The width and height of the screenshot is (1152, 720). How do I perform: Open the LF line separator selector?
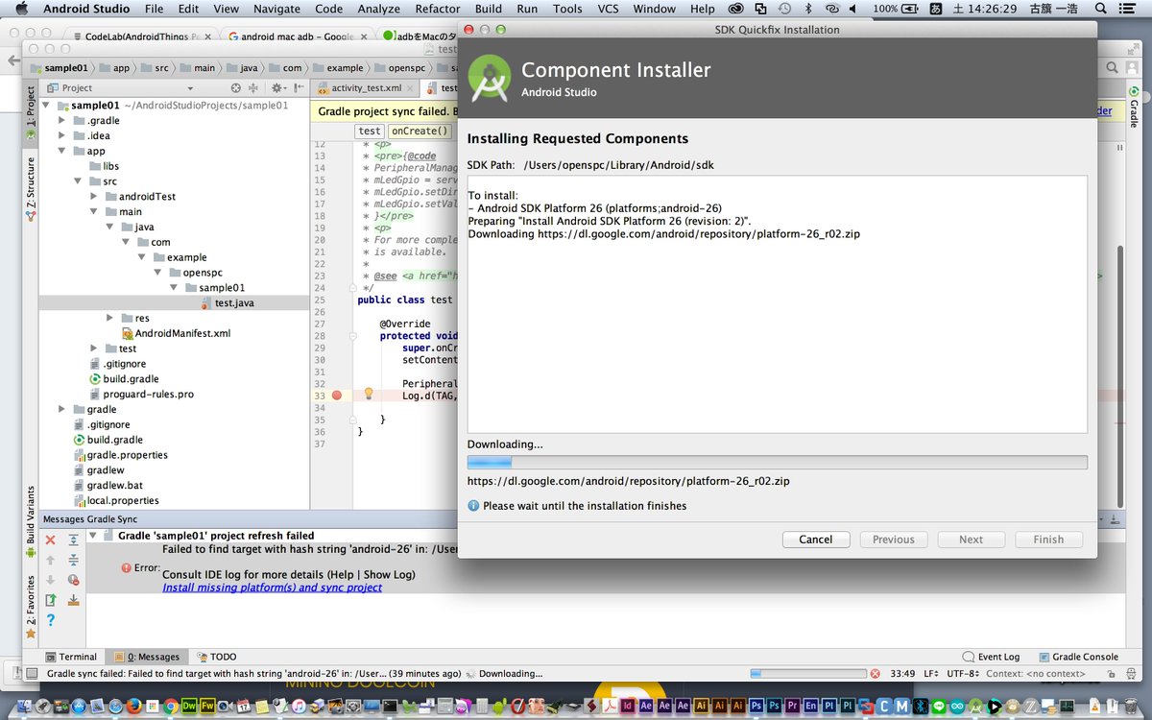click(932, 674)
